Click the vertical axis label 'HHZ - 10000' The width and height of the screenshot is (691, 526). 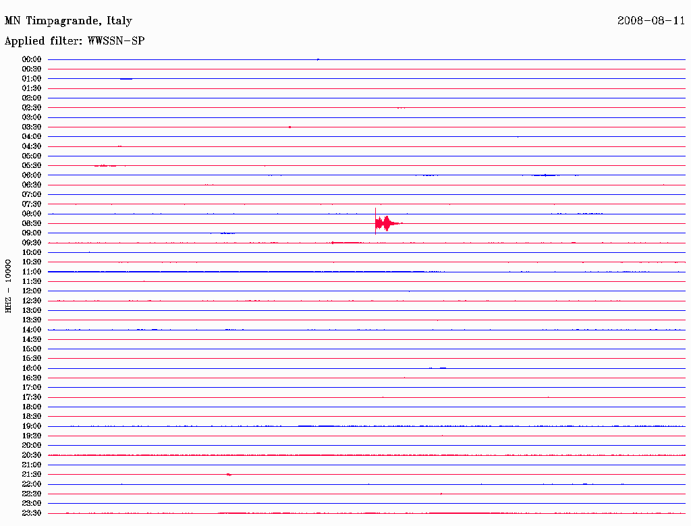8,286
